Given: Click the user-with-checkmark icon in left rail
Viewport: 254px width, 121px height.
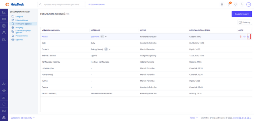Looking at the screenshot, I should (4, 97).
